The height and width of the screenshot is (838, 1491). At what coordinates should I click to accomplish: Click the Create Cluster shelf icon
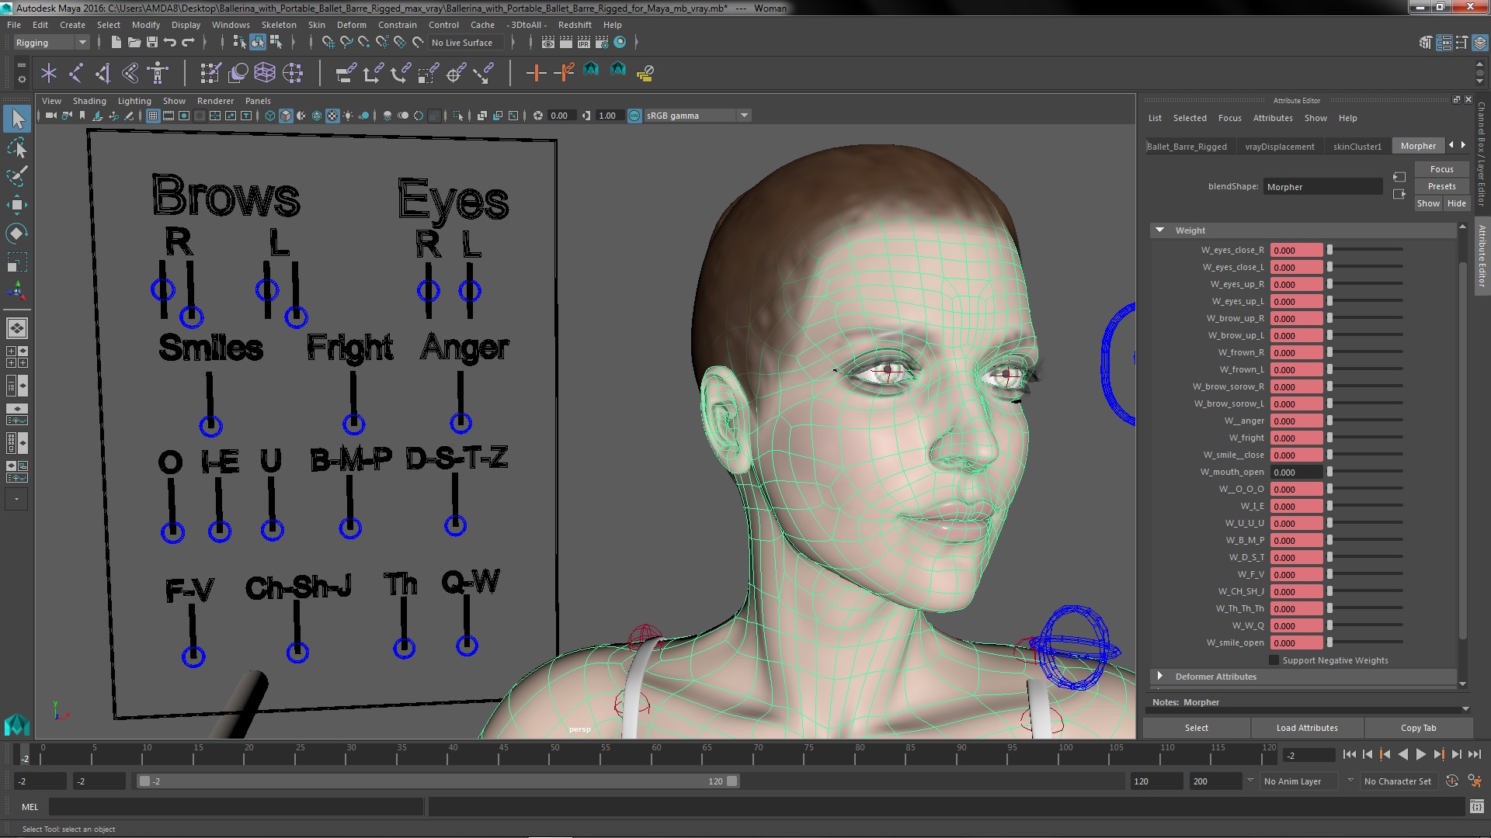click(x=292, y=73)
